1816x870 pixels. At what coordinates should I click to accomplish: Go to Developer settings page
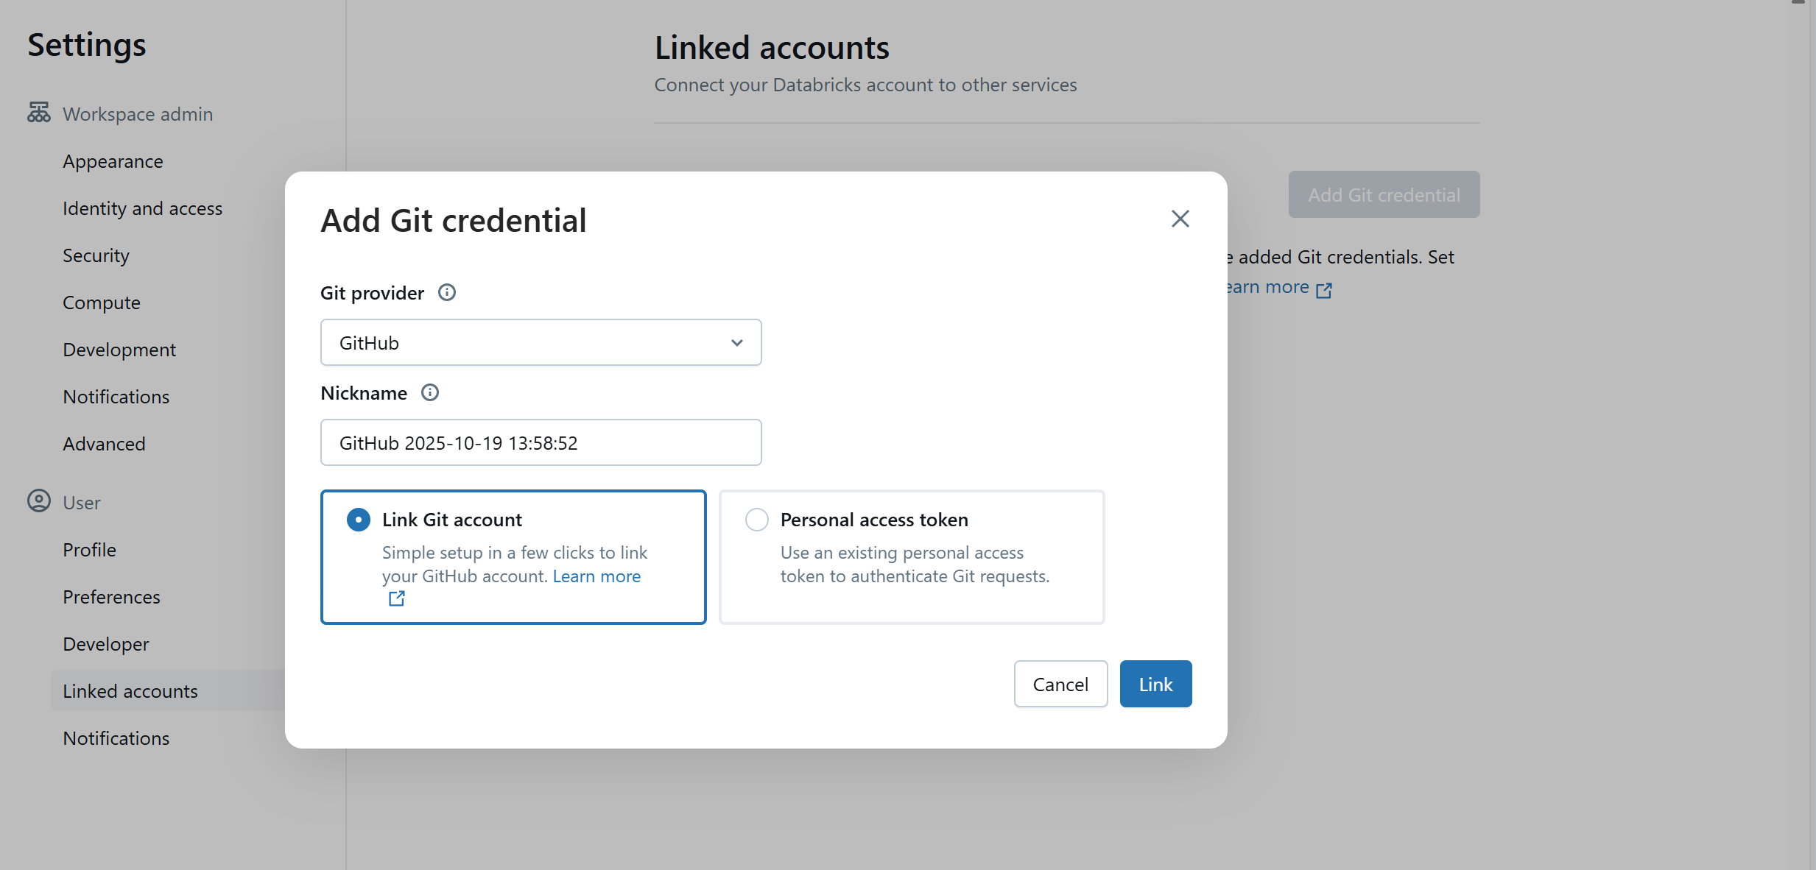pyautogui.click(x=106, y=644)
